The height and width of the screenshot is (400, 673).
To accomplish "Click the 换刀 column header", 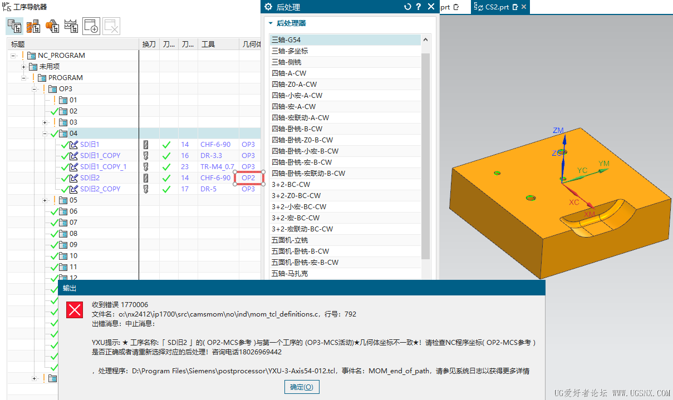I will [x=149, y=44].
